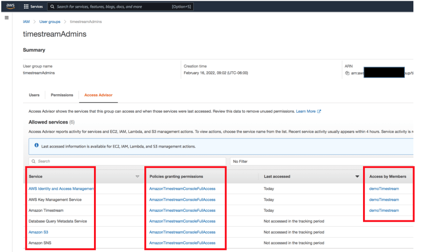The image size is (422, 252).
Task: Click Not accessed text in the Amazon SNS row
Action: pyautogui.click(x=294, y=243)
